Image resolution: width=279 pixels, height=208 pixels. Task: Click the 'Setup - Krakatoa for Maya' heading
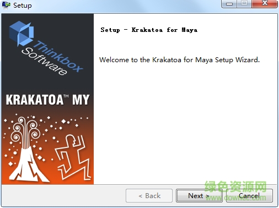click(x=149, y=30)
